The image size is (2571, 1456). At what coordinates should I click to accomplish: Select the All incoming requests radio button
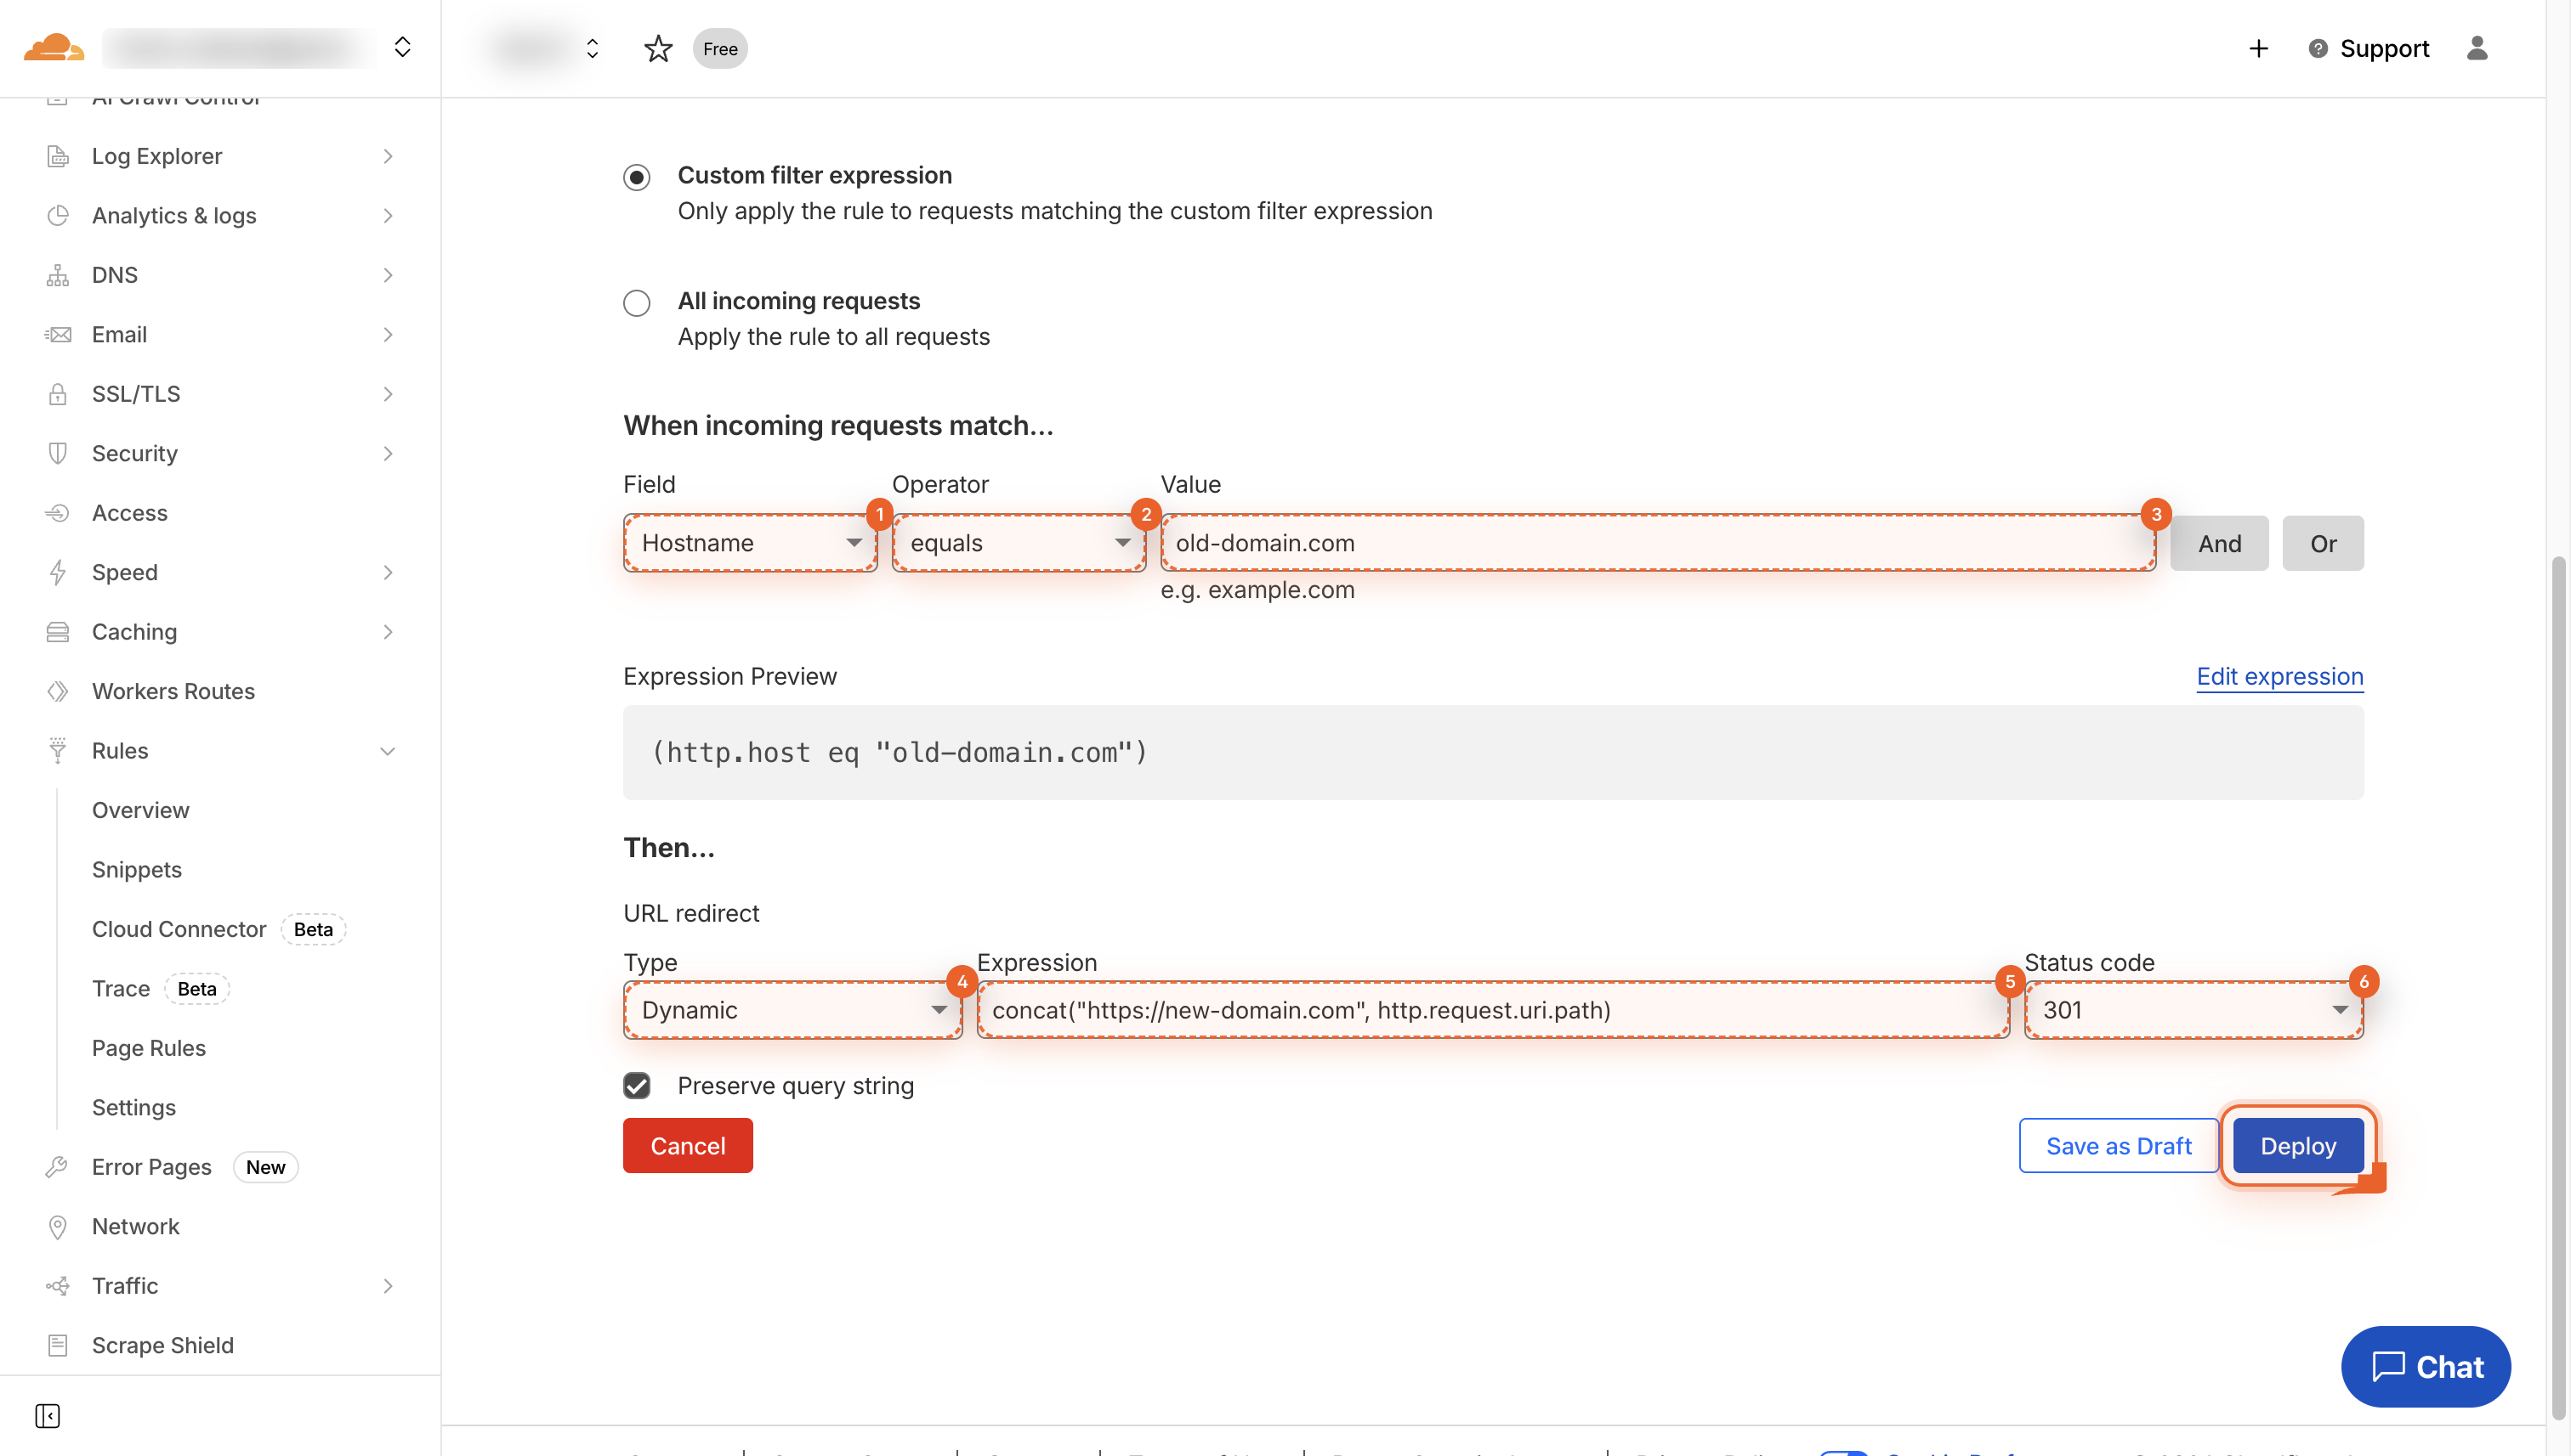pyautogui.click(x=637, y=302)
